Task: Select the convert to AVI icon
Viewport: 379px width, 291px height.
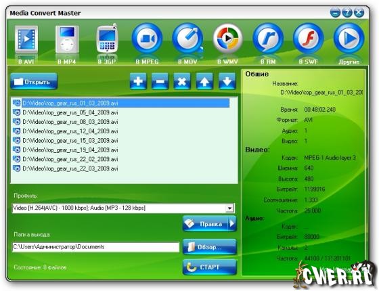Action: click(x=26, y=39)
